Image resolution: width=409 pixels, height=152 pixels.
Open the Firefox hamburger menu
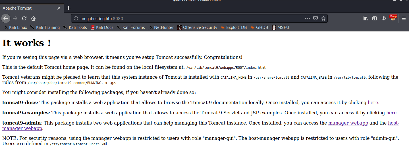pos(404,18)
